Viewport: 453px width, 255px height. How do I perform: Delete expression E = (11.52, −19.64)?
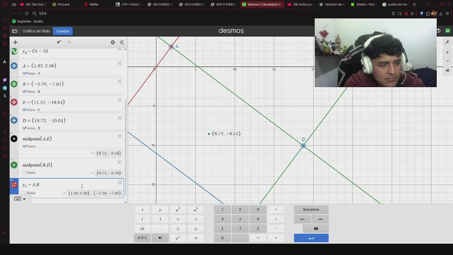point(120,100)
